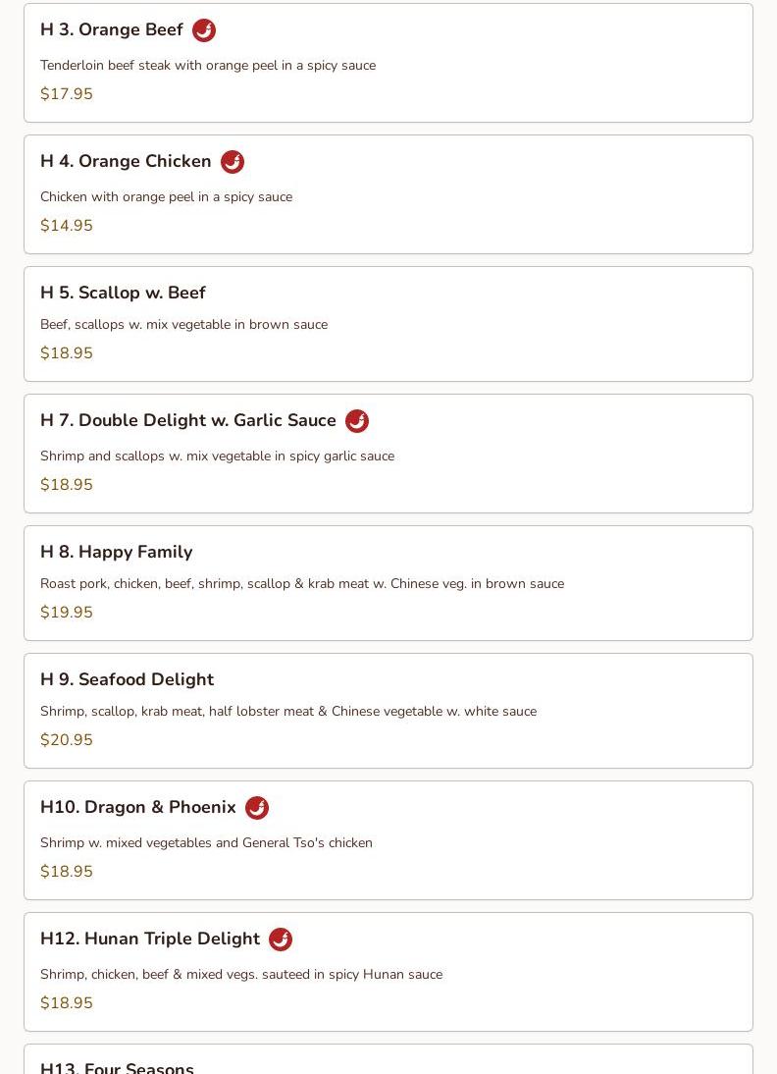Click the $17.95 Orange Beef price
This screenshot has width=777, height=1074.
67,94
